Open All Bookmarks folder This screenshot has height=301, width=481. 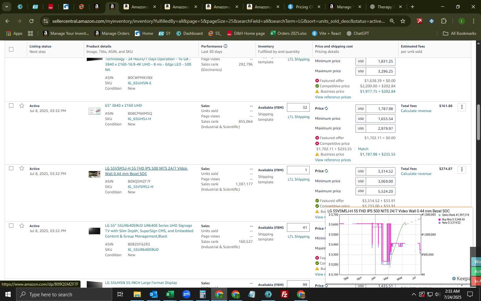(459, 33)
